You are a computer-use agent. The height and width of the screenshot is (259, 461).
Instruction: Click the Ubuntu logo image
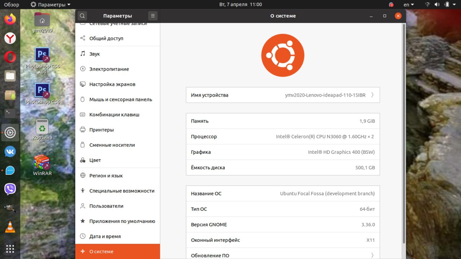283,55
